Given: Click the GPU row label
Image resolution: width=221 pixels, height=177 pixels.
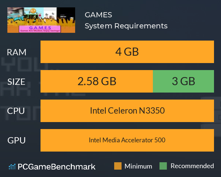Looking at the screenshot, I should (17, 140).
